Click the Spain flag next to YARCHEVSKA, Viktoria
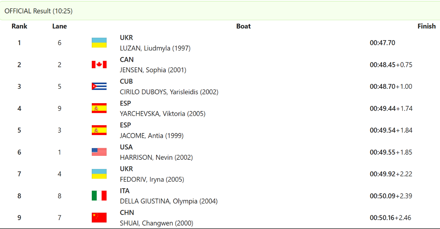Screen dimensions: 440x229 point(99,108)
